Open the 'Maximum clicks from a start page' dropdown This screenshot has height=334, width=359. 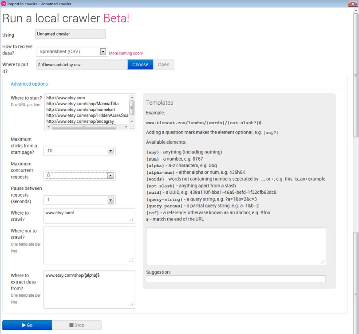110,150
